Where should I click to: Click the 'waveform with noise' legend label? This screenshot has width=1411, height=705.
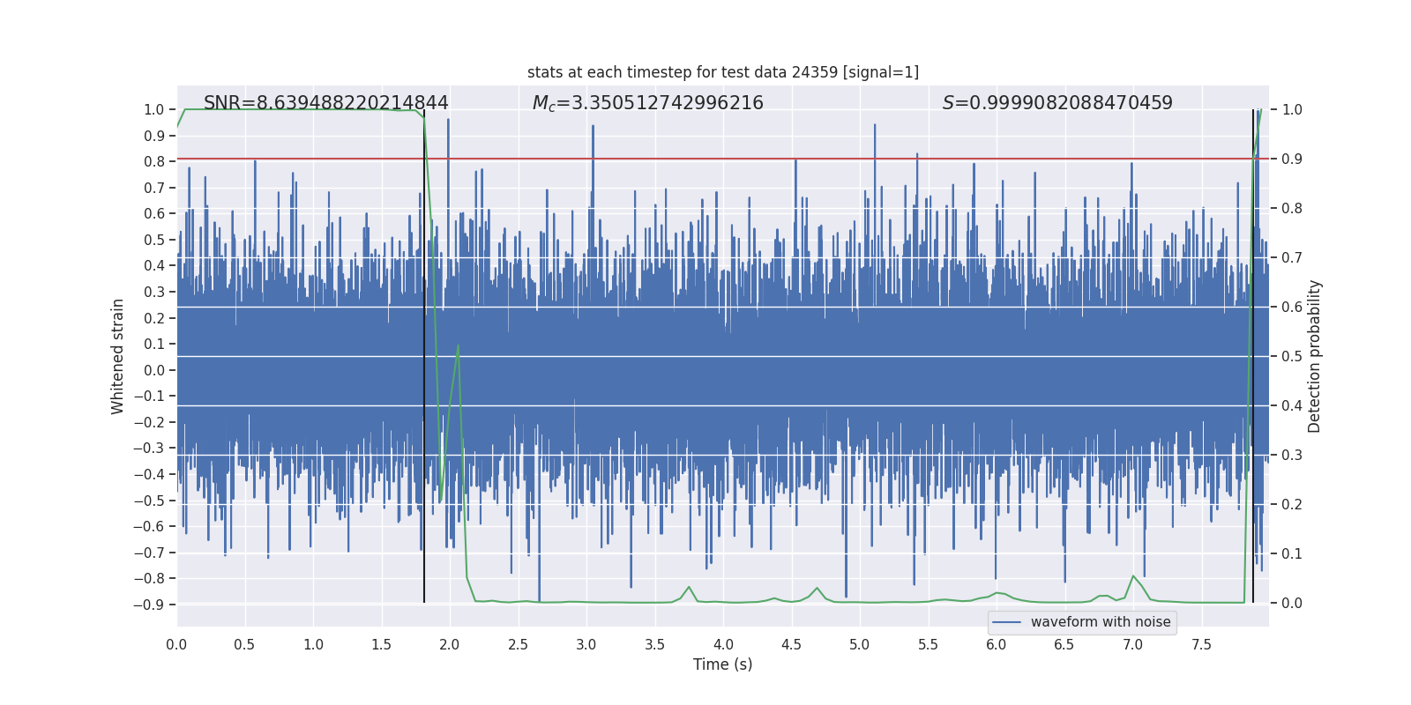pyautogui.click(x=1101, y=622)
